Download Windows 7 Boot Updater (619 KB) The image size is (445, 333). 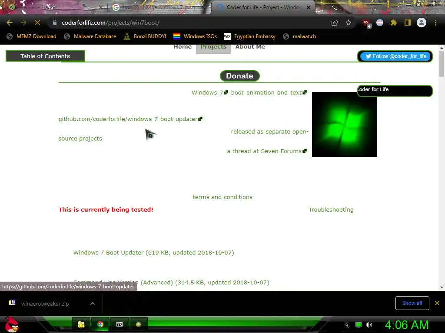point(153,253)
